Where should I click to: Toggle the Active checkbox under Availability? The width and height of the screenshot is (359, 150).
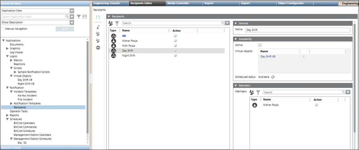point(260,45)
